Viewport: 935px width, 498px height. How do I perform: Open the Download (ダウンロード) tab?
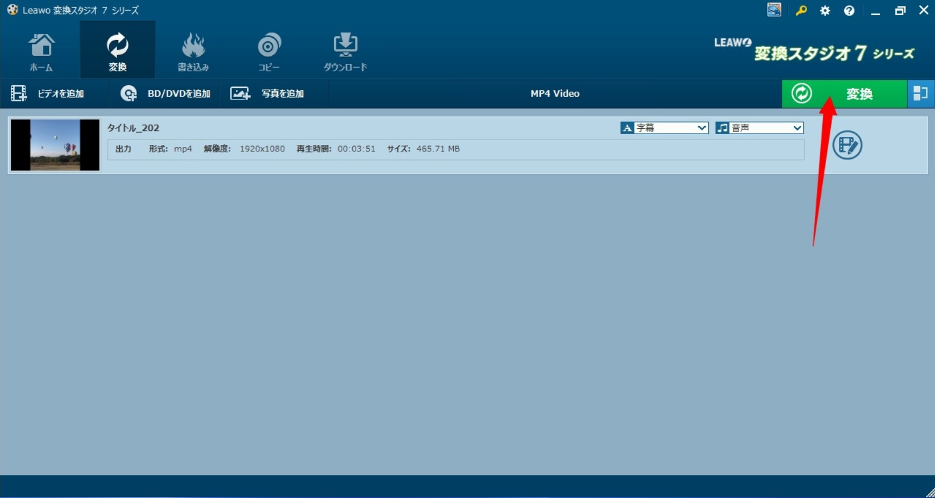point(345,52)
